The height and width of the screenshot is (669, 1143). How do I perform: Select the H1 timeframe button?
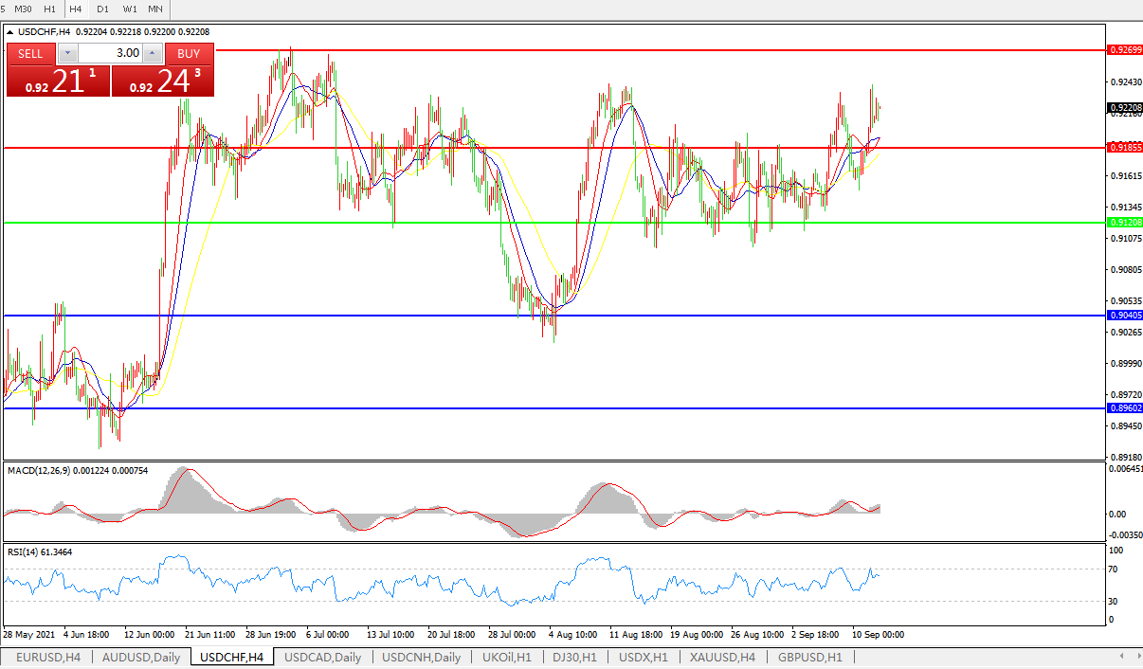(x=50, y=9)
